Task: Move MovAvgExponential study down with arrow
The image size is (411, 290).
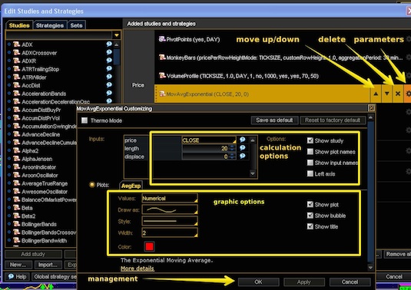Action: pos(387,94)
